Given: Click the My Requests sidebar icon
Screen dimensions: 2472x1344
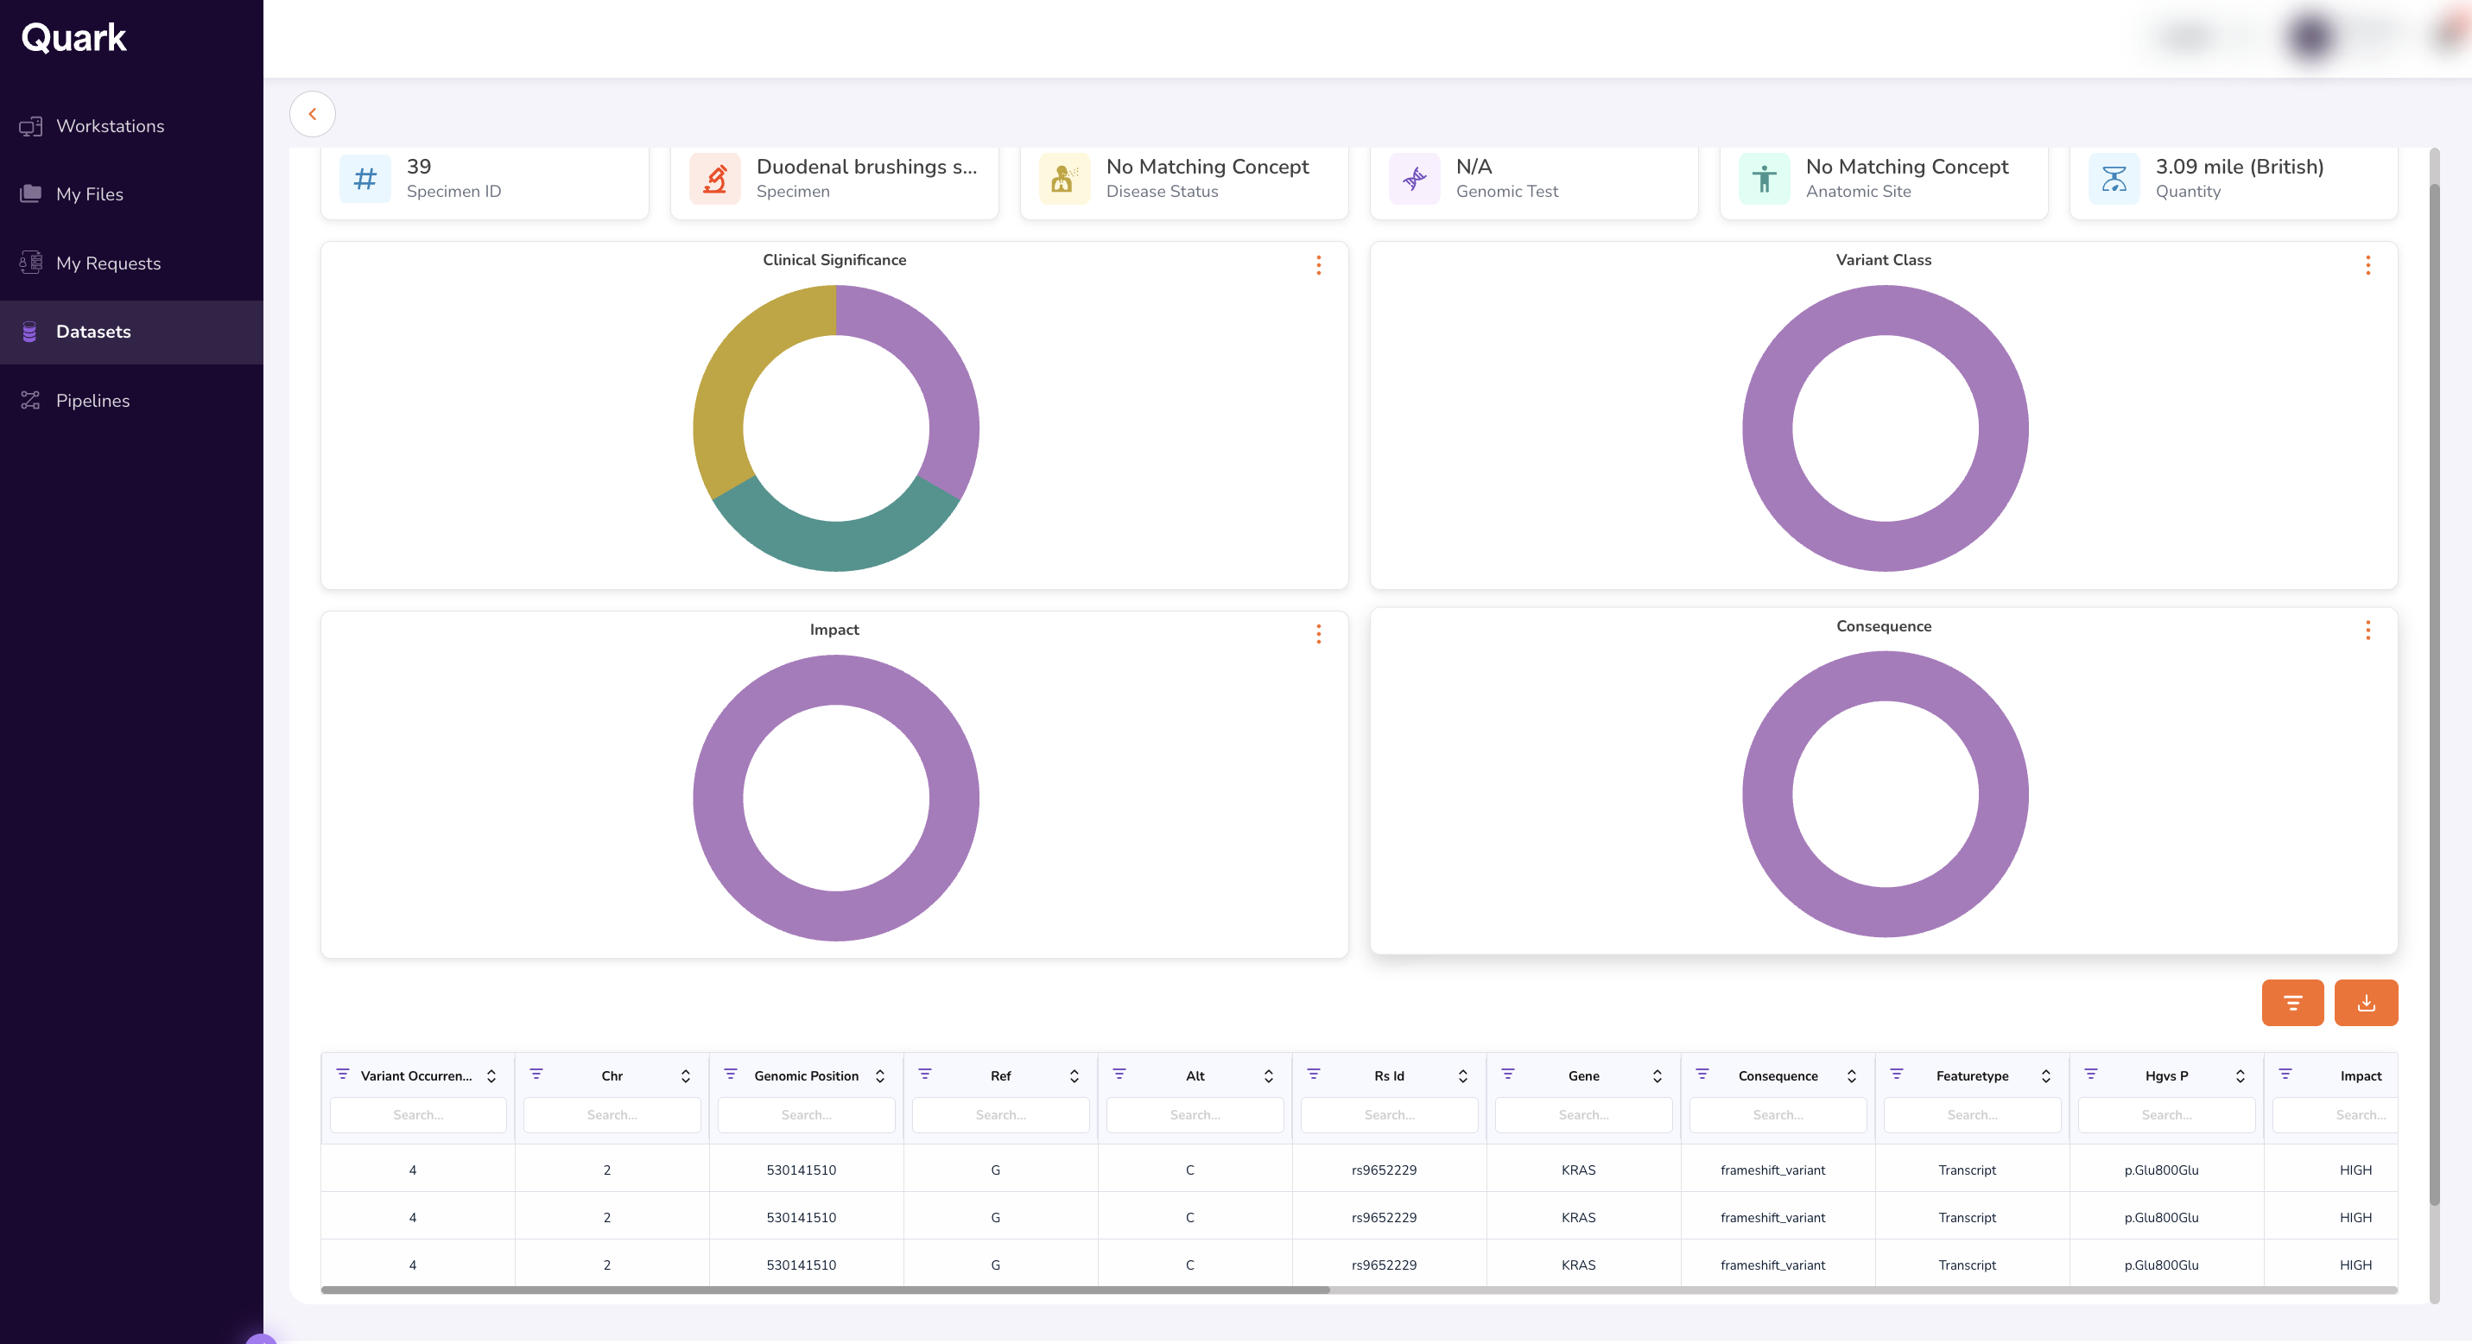Looking at the screenshot, I should tap(31, 263).
